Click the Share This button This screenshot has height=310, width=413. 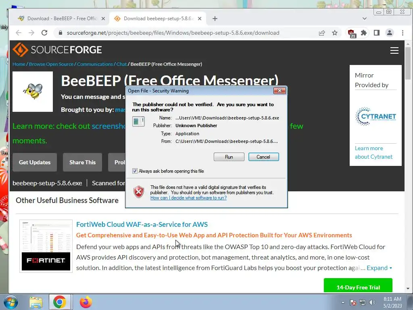(82, 162)
